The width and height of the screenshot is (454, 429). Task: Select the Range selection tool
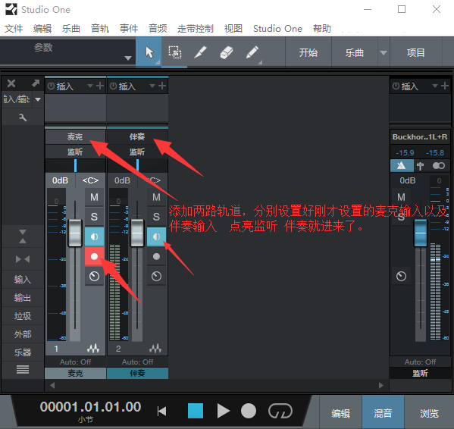click(x=174, y=52)
